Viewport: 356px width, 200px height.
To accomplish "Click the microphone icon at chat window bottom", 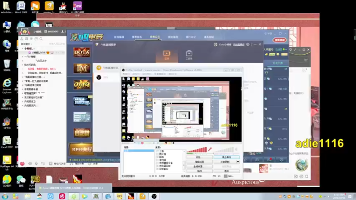I will click(36, 164).
